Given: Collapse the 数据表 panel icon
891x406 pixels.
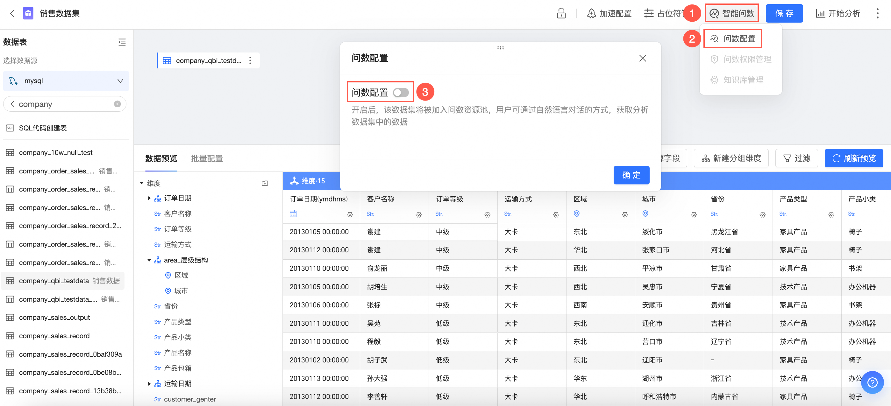Looking at the screenshot, I should click(122, 42).
